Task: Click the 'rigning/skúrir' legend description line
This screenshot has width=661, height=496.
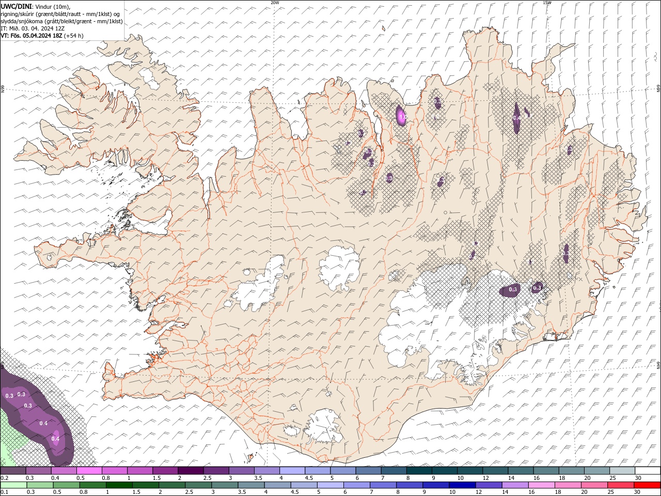Action: 60,13
